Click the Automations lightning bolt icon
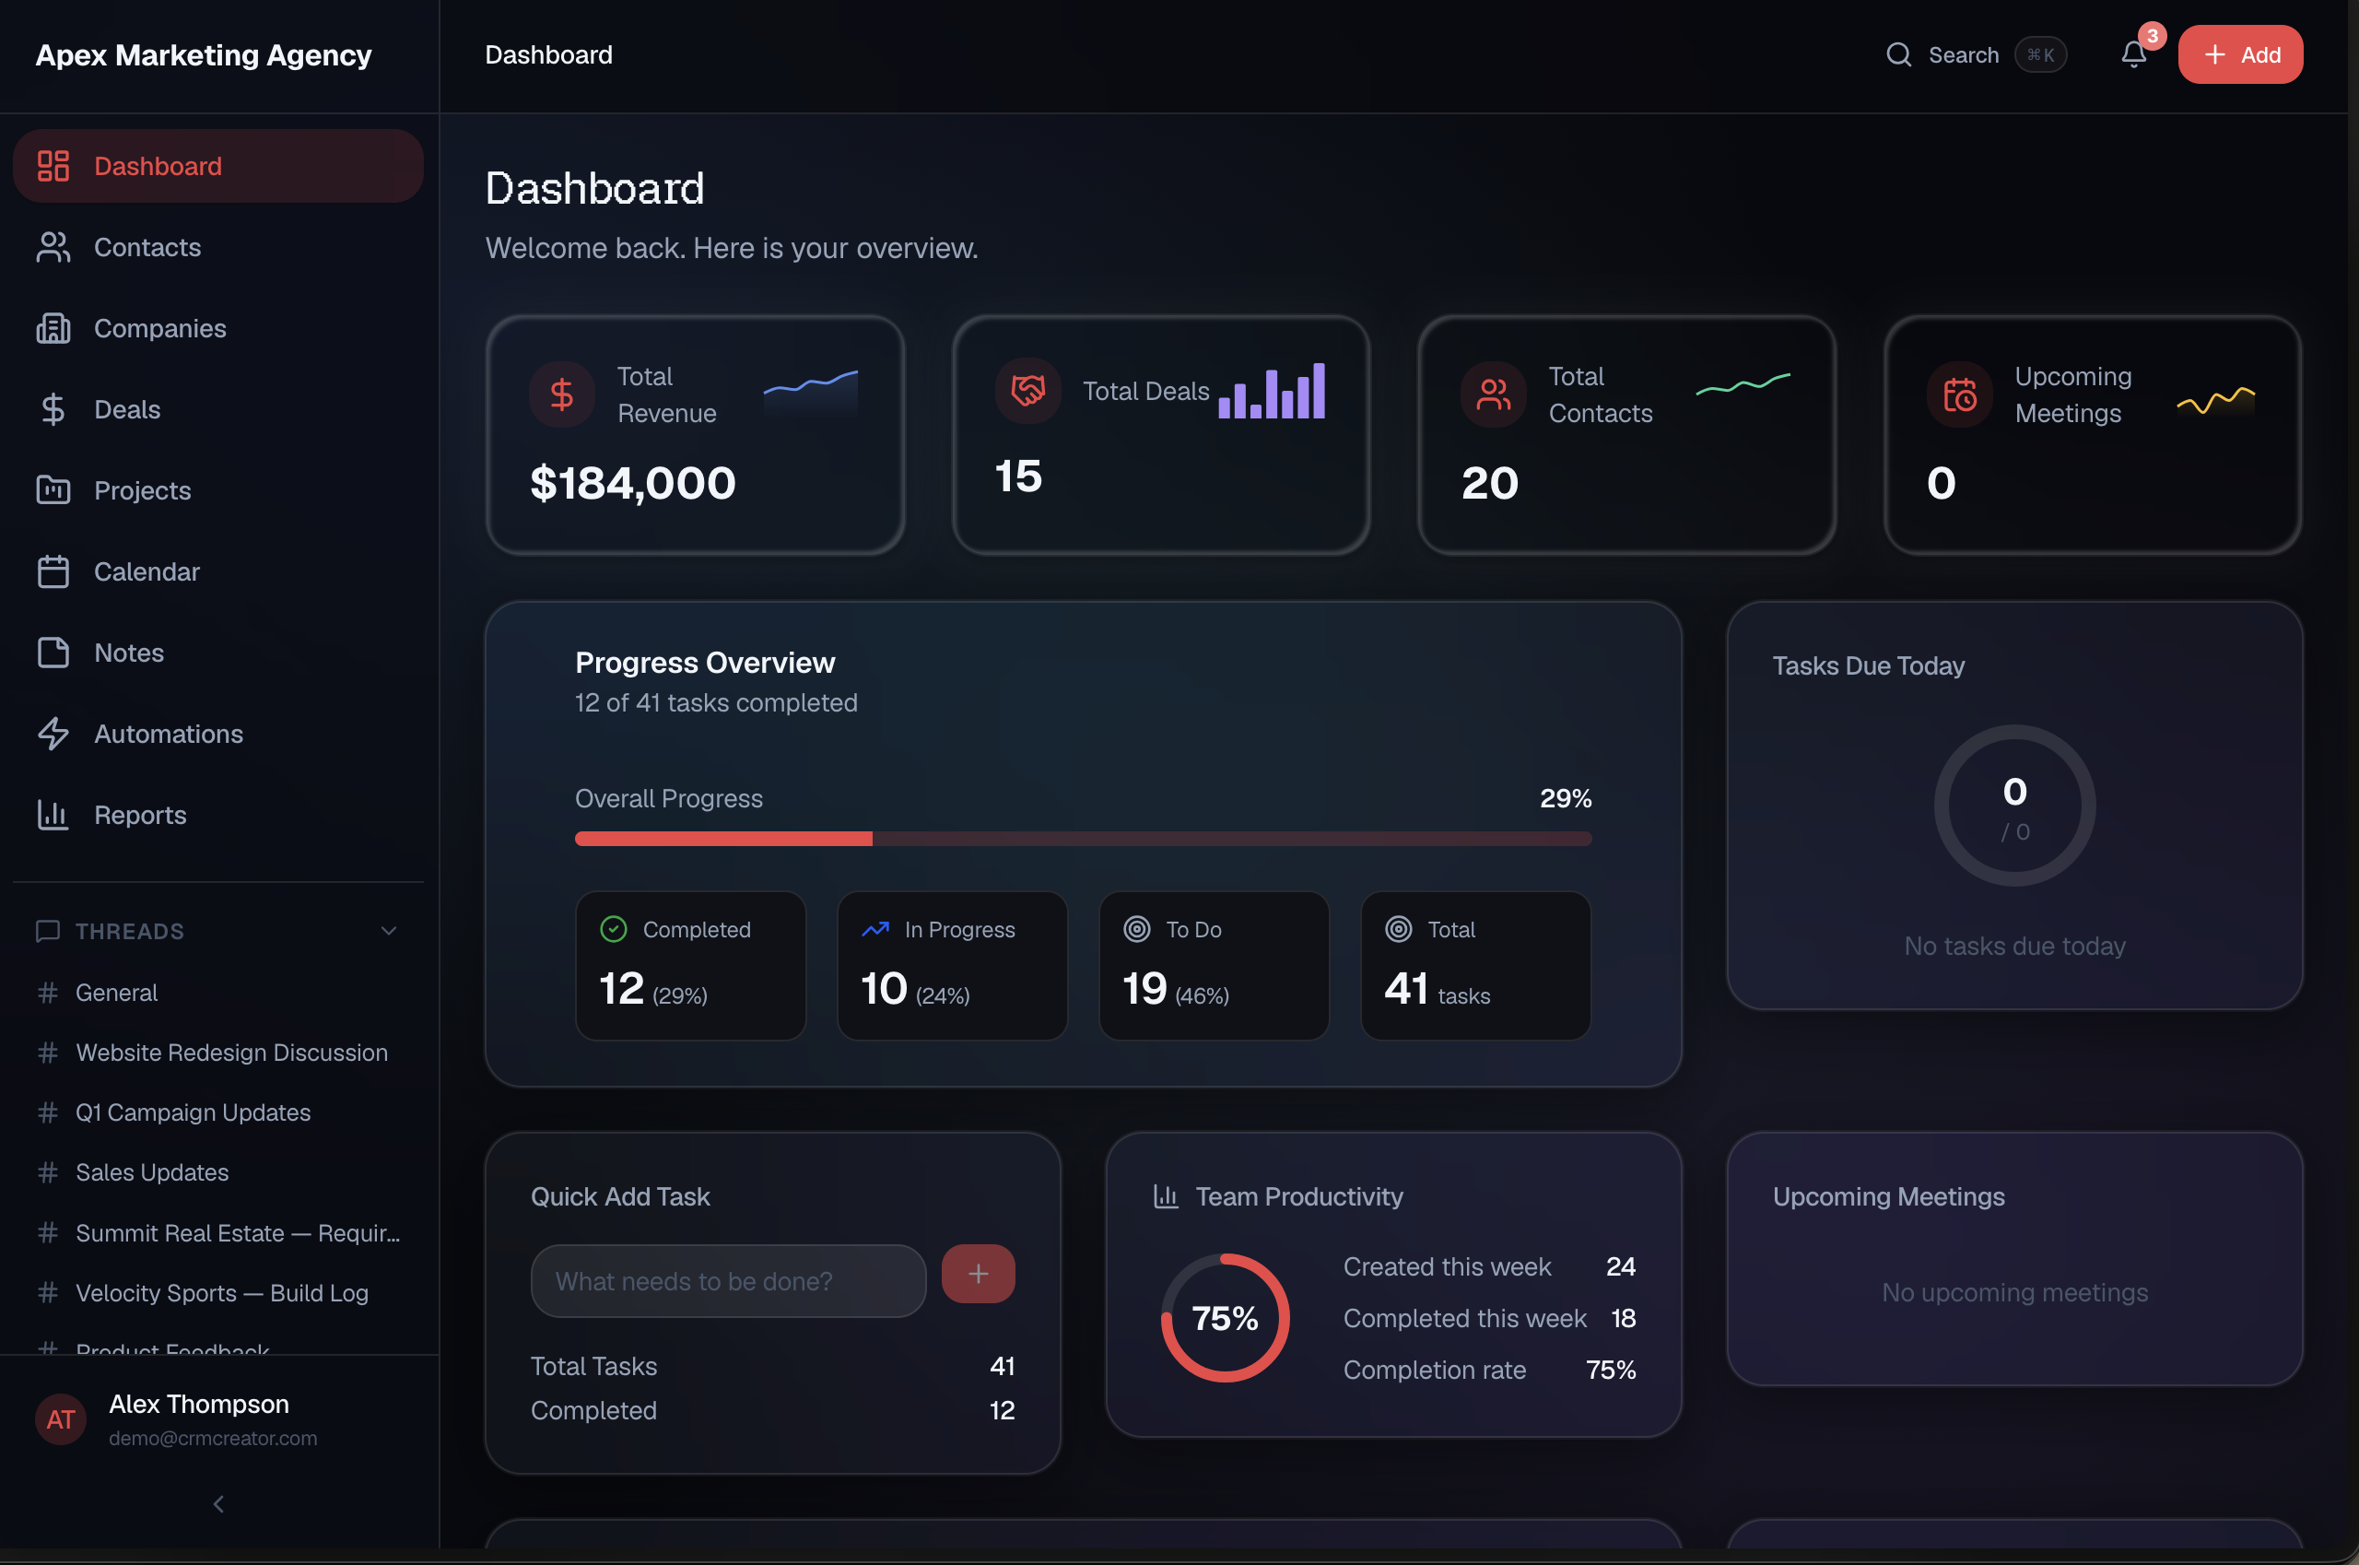2359x1565 pixels. (x=53, y=734)
